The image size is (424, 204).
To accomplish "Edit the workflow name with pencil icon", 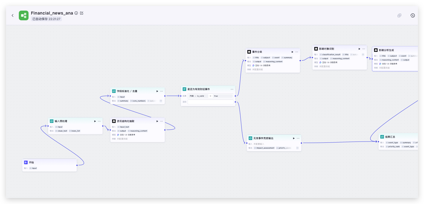I will (82, 13).
